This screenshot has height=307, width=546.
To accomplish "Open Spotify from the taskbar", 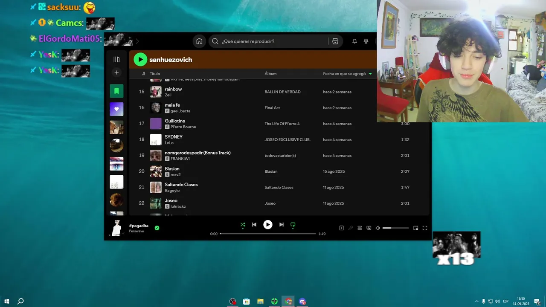I will point(274,301).
